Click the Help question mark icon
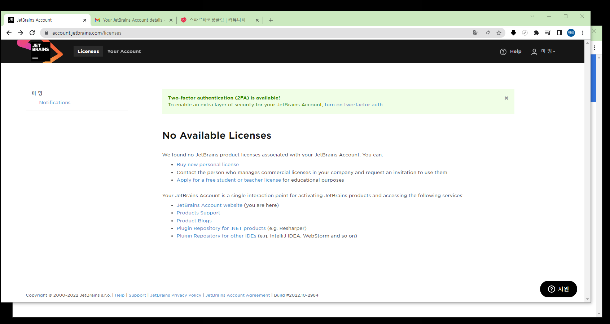Viewport: 610px width, 324px height. (503, 52)
